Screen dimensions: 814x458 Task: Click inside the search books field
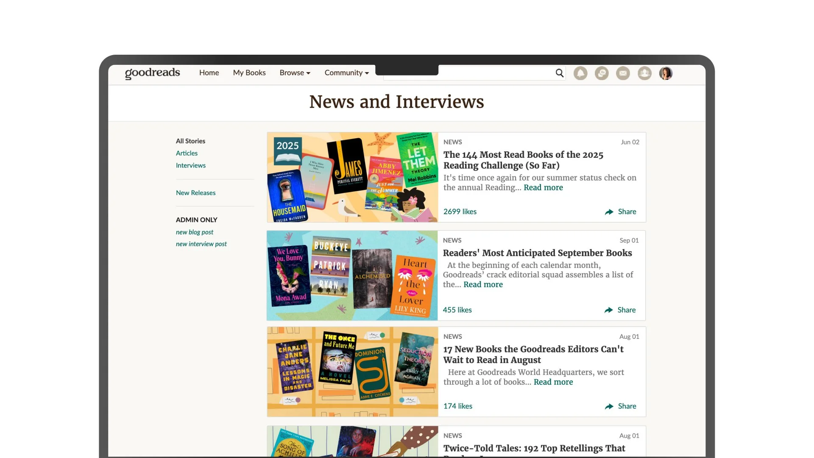496,73
